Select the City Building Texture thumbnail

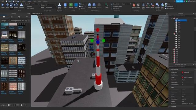pyautogui.click(x=5, y=35)
